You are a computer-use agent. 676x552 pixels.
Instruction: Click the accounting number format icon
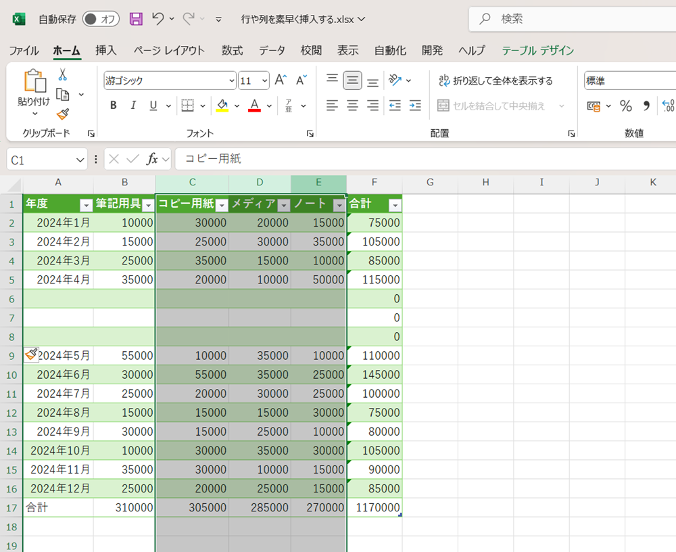click(x=594, y=106)
